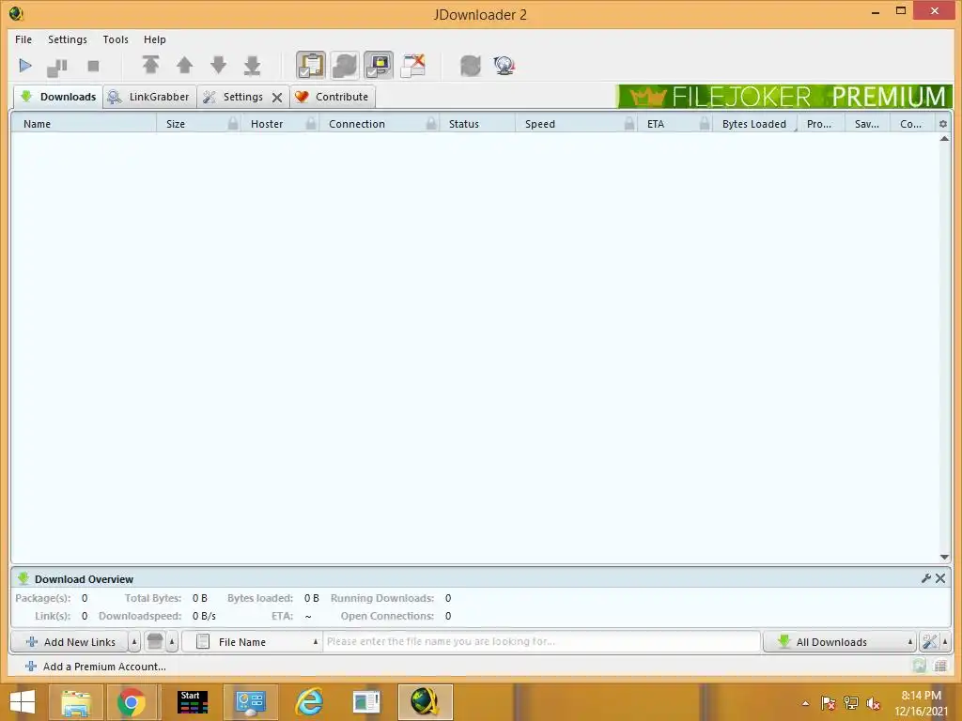Viewport: 962px width, 721px height.
Task: Expand Add New Links dropdown arrow
Action: 134,642
